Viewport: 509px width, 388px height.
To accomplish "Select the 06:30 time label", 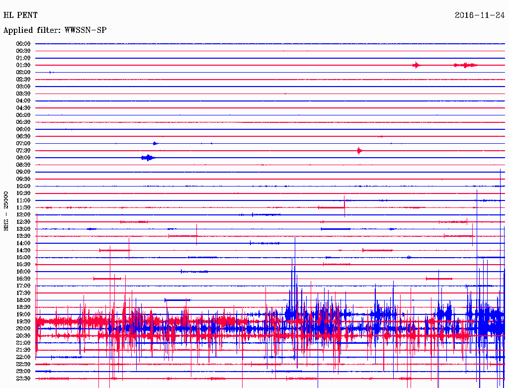I will coord(23,136).
